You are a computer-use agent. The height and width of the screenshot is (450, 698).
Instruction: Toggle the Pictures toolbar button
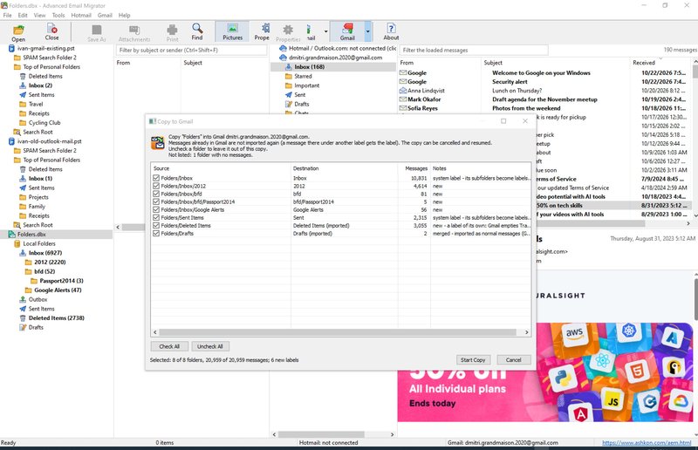click(x=232, y=31)
